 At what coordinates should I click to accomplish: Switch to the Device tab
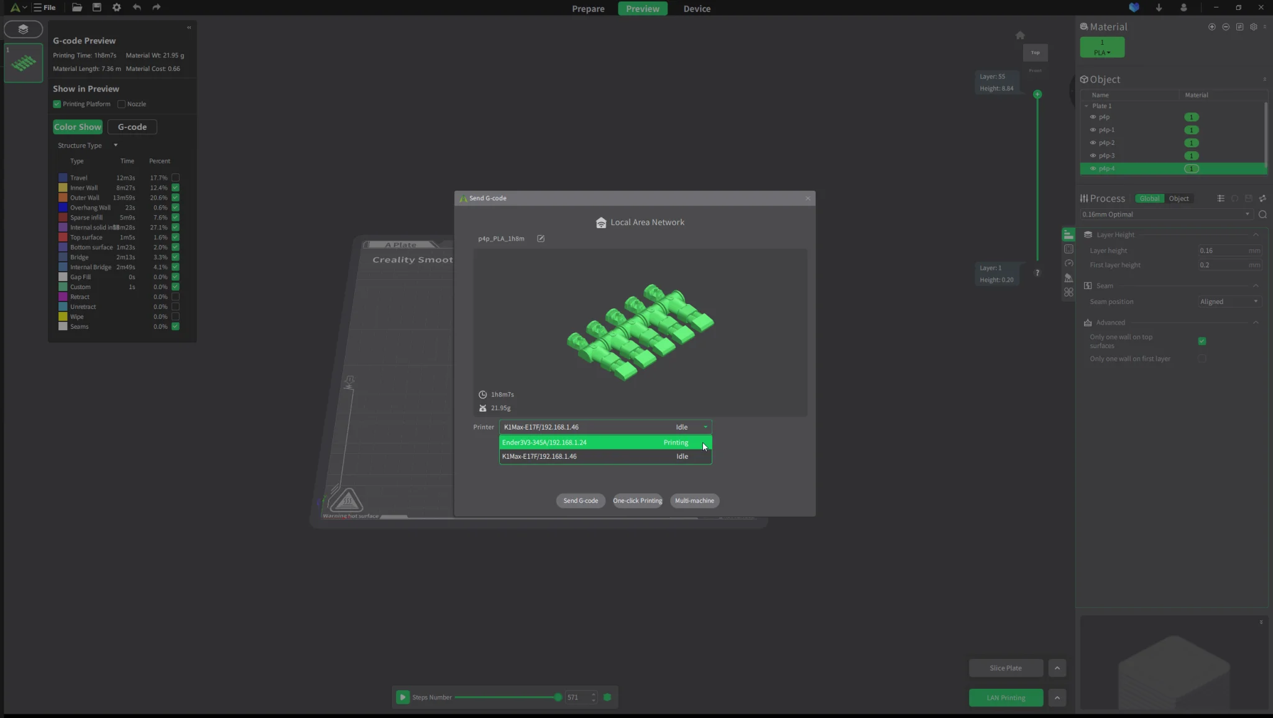point(697,9)
